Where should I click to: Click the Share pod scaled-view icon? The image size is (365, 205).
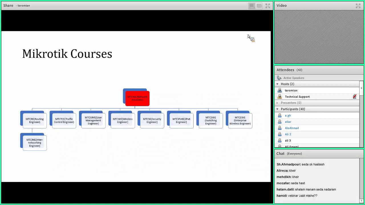click(252, 6)
